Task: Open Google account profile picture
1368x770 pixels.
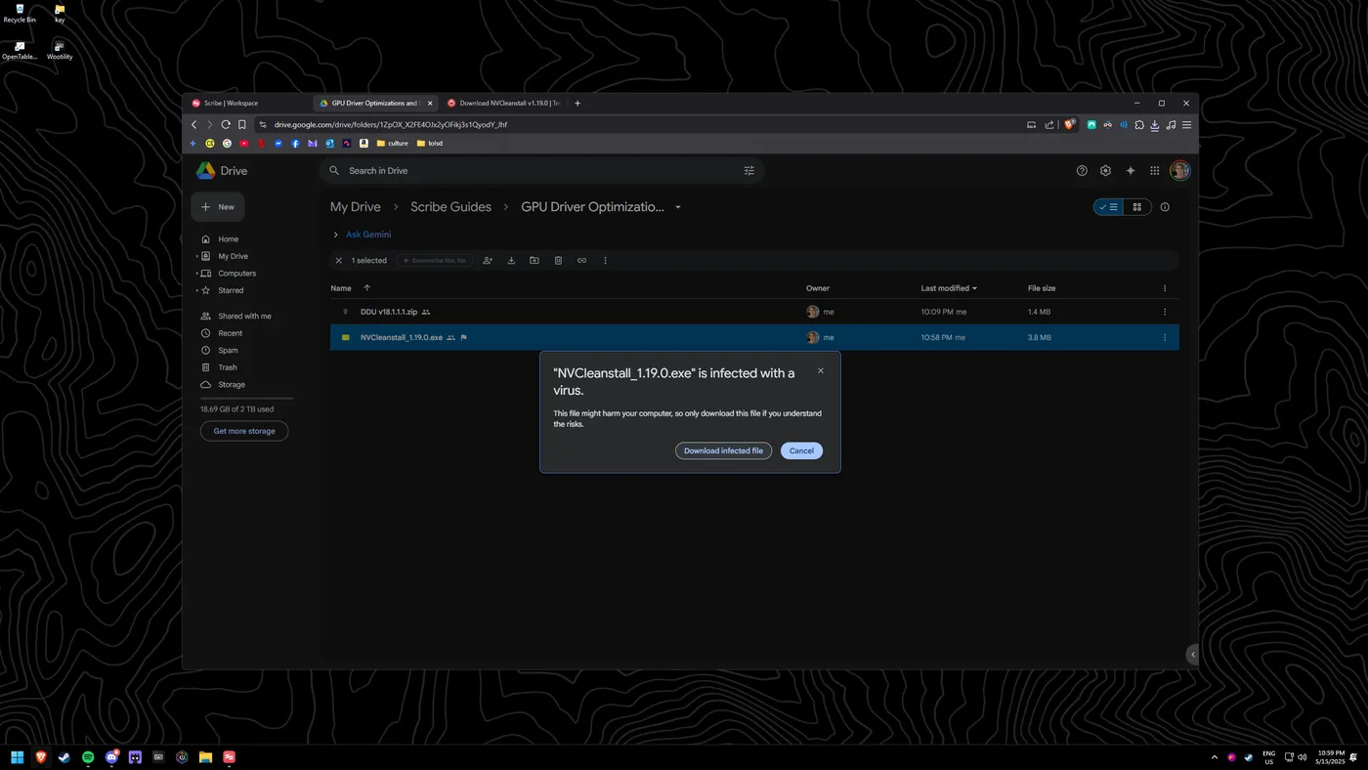Action: click(x=1180, y=171)
